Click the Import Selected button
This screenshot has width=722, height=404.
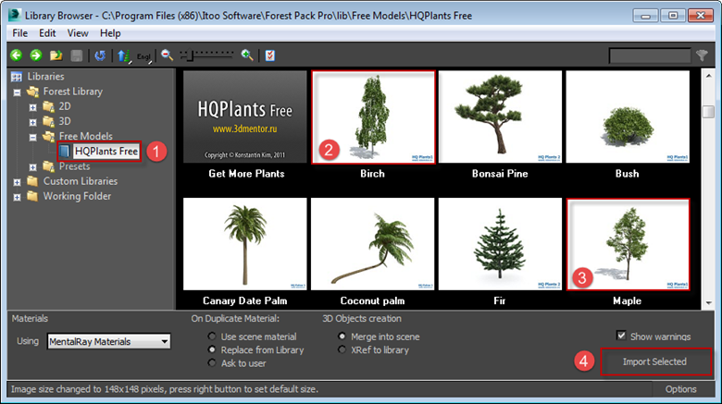click(x=654, y=361)
